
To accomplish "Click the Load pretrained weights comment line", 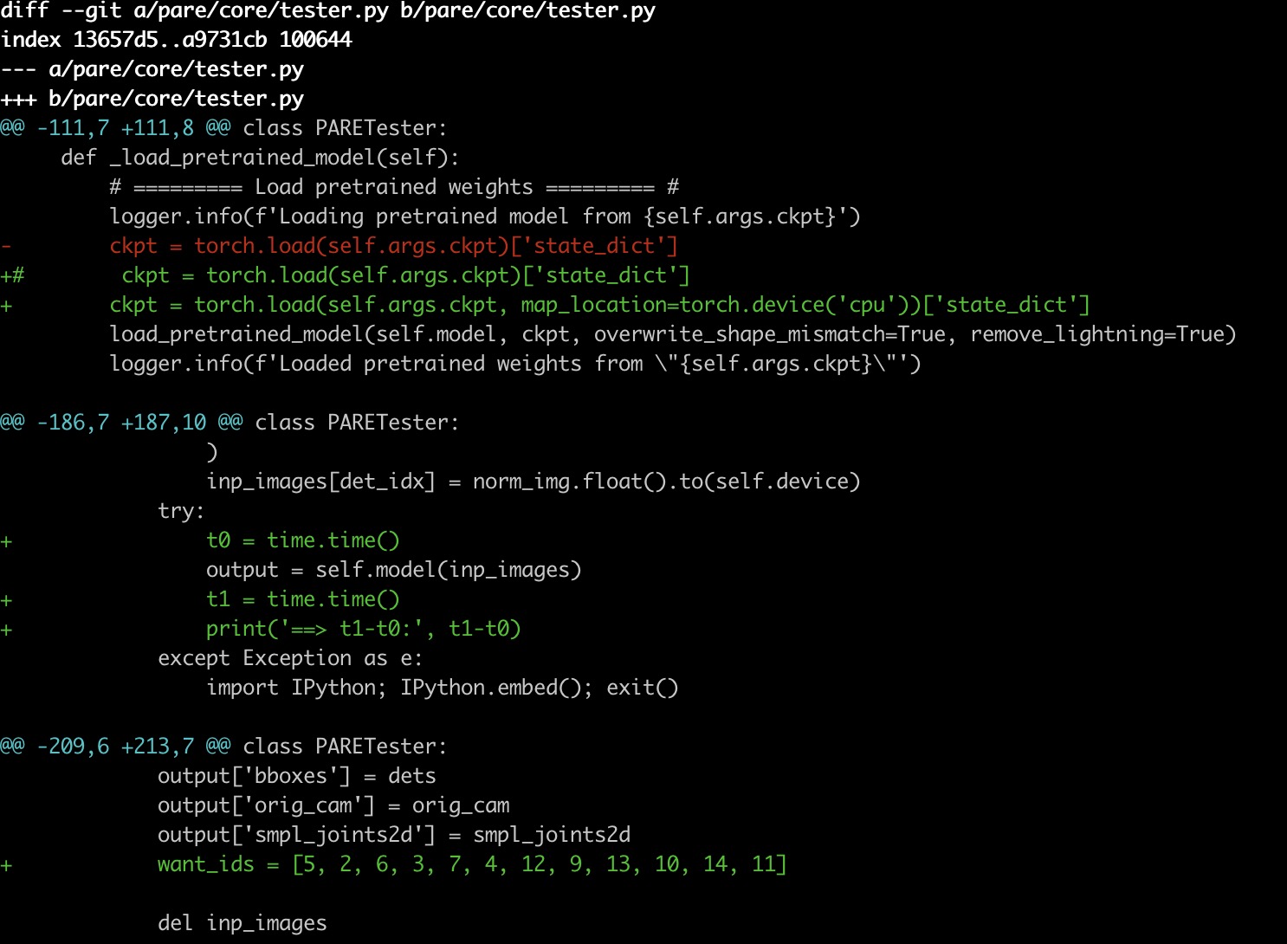I will coord(394,187).
